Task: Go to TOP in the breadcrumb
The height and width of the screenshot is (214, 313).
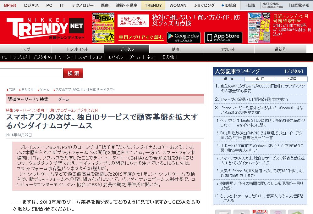Action: point(12,89)
